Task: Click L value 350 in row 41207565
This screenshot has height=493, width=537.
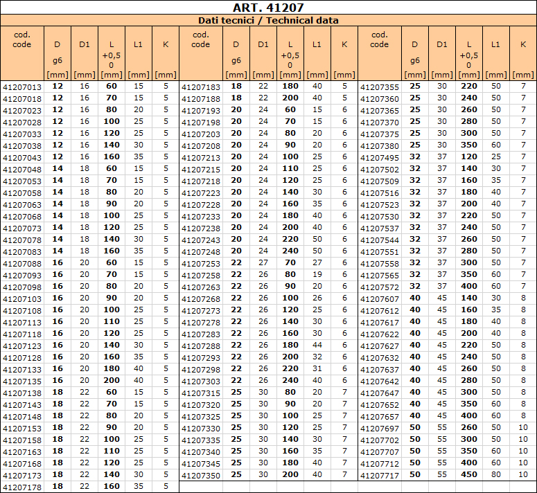Action: (469, 274)
